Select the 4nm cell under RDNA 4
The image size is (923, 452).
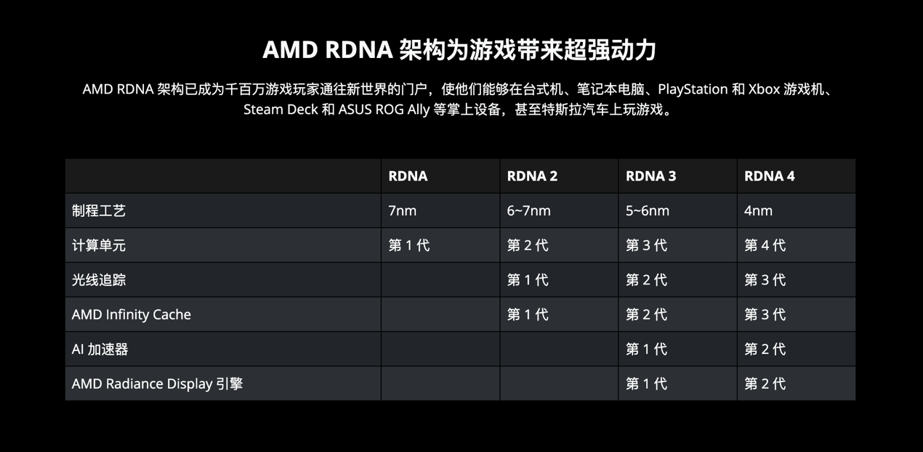[759, 210]
